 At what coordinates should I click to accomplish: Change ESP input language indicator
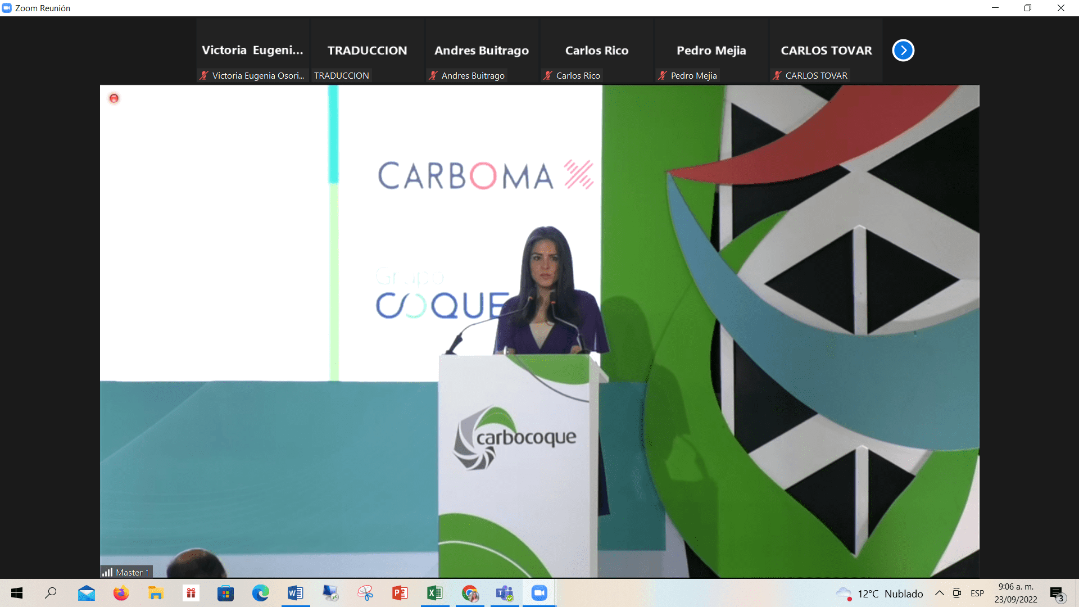[x=977, y=594]
